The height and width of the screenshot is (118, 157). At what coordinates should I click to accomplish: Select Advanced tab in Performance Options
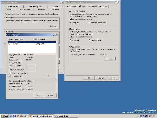[x=82, y=6]
